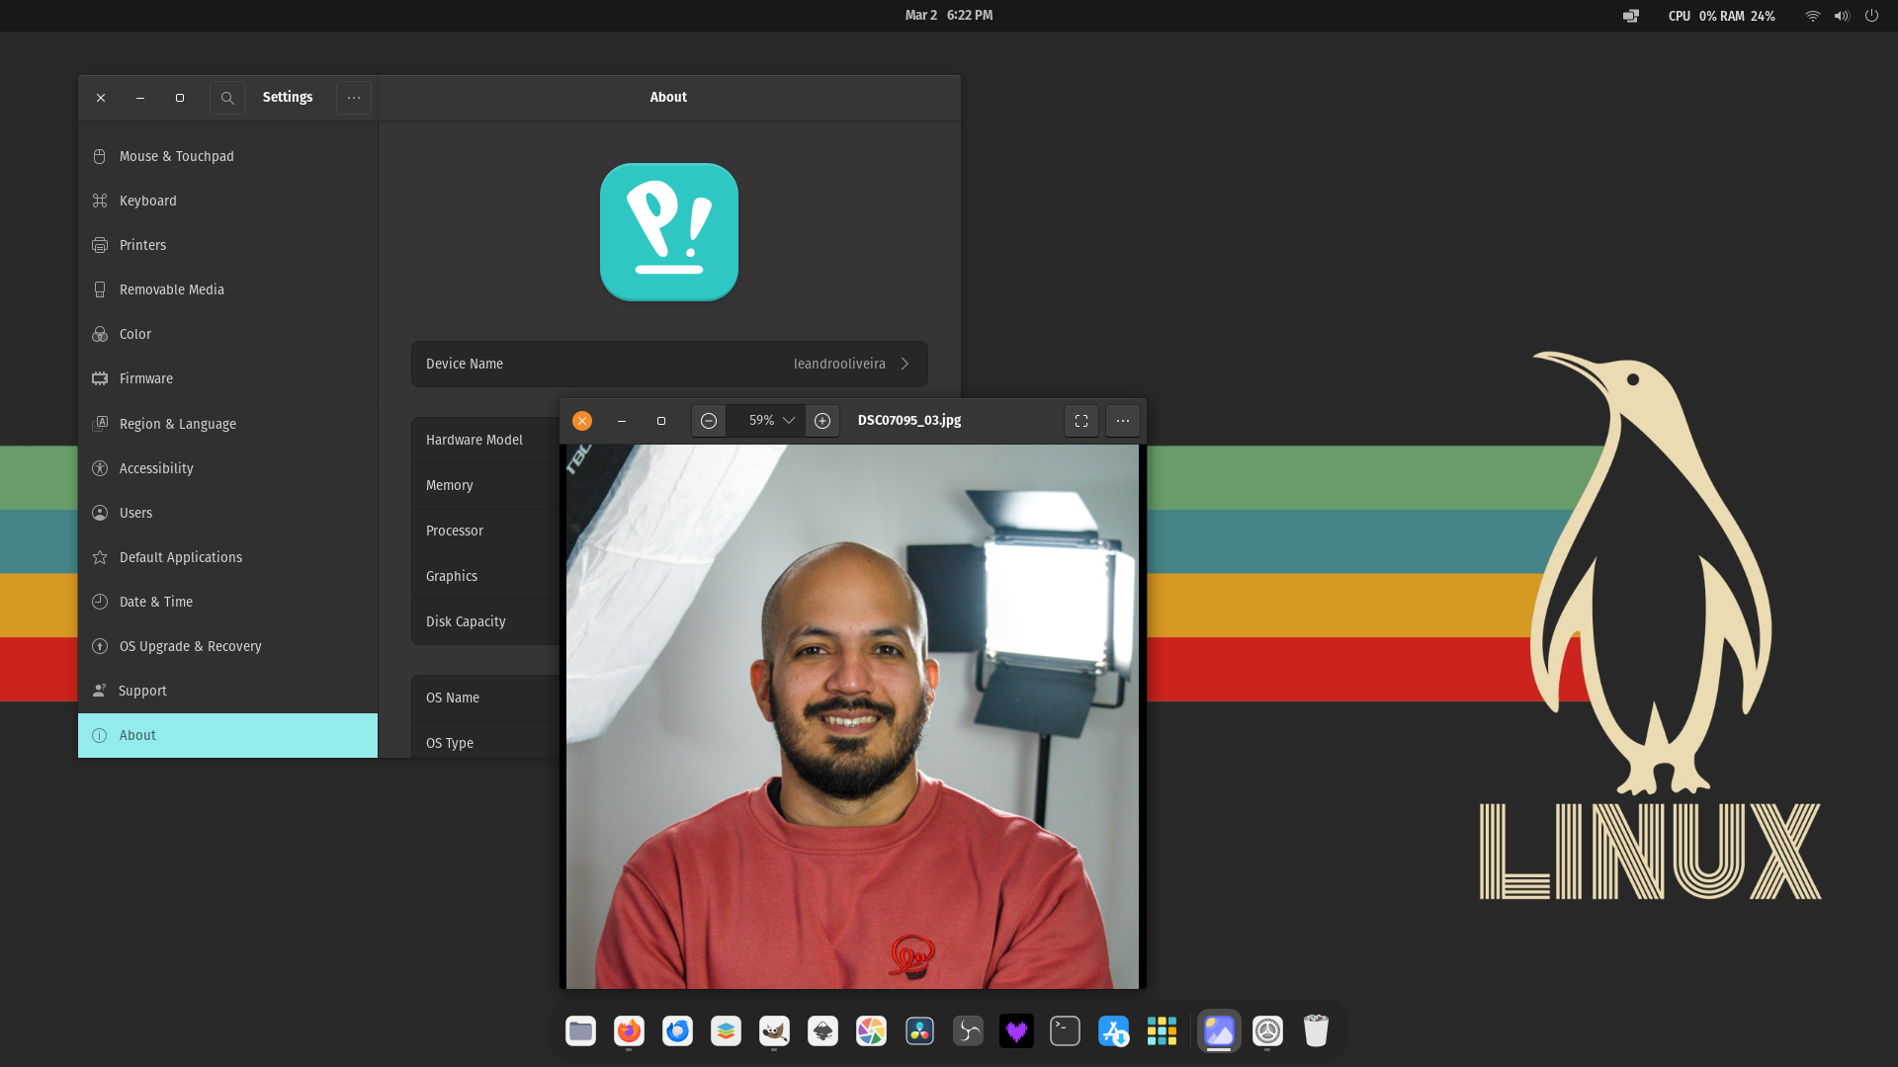Open Settings header three-dot menu

coord(354,98)
